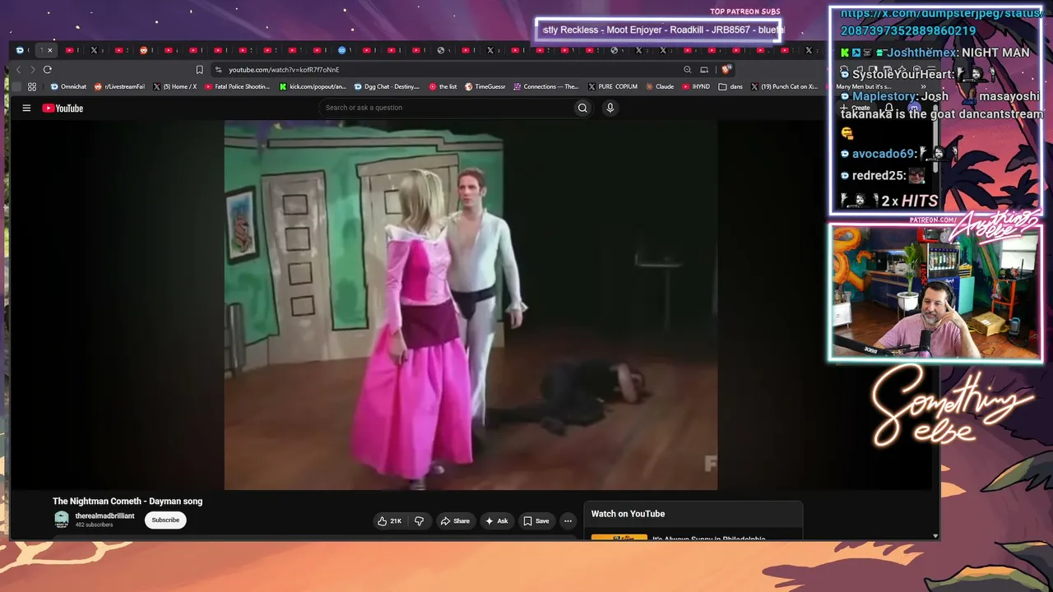Go back to the previous page
This screenshot has height=592, width=1053.
[18, 70]
